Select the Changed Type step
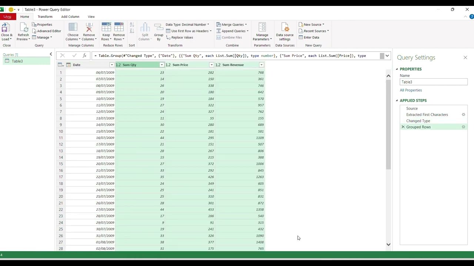Viewport: 474px width, 266px height. coord(418,121)
